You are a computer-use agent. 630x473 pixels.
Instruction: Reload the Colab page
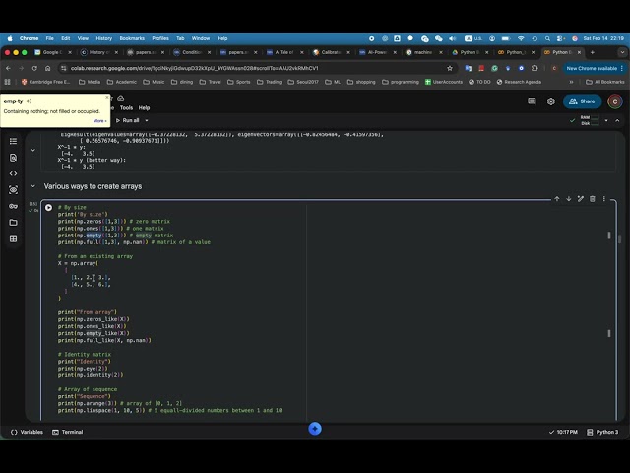(x=34, y=68)
